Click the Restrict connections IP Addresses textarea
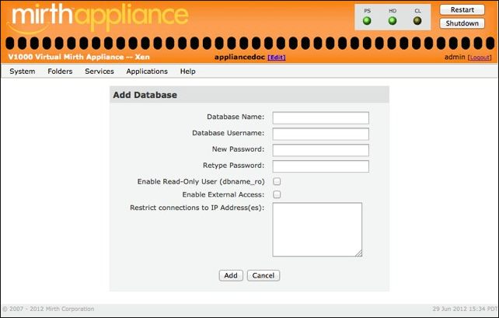 [317, 229]
